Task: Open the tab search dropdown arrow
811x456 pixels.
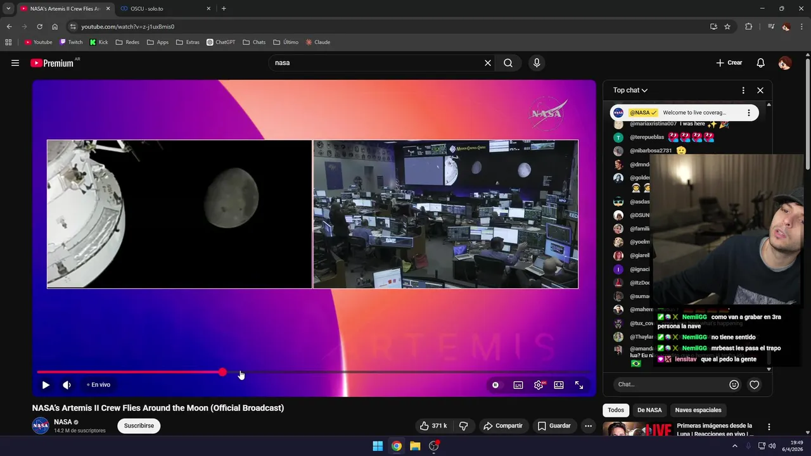Action: (8, 8)
